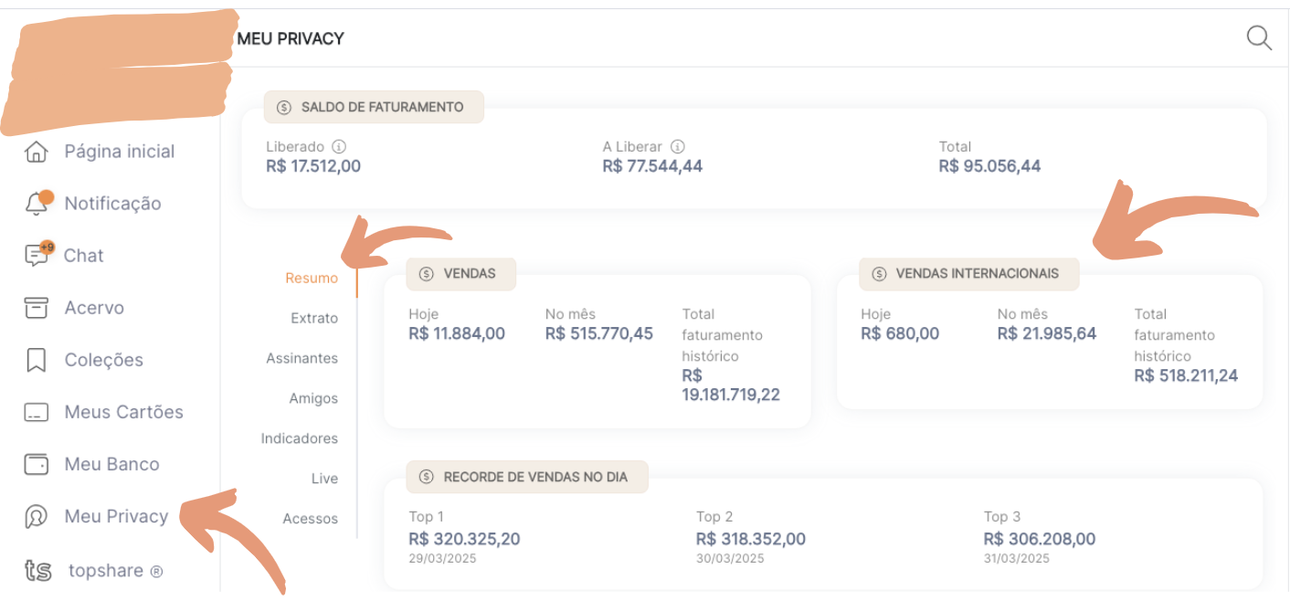Click the info icon next to Liberado
Screen dimensions: 1290x601
click(338, 146)
